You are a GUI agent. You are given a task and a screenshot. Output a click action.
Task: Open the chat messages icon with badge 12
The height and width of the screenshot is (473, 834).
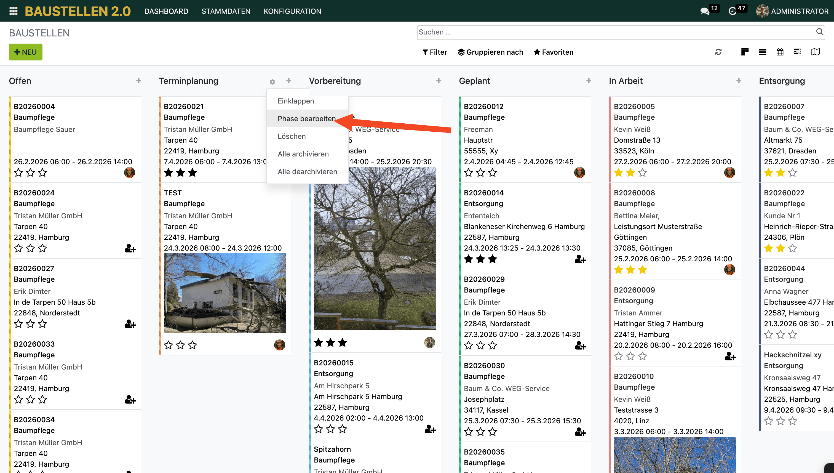[705, 11]
